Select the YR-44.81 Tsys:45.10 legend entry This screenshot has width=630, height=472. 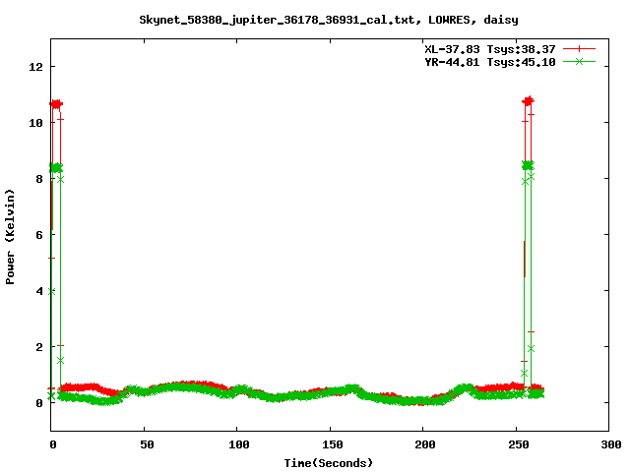pos(490,62)
